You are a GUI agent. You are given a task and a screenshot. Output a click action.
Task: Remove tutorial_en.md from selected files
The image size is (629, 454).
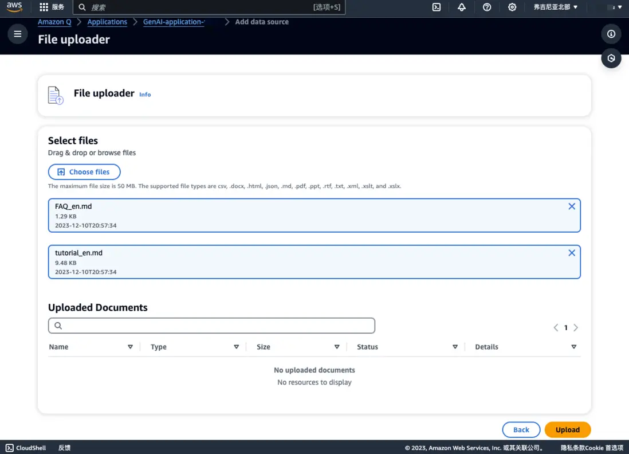[x=572, y=253]
